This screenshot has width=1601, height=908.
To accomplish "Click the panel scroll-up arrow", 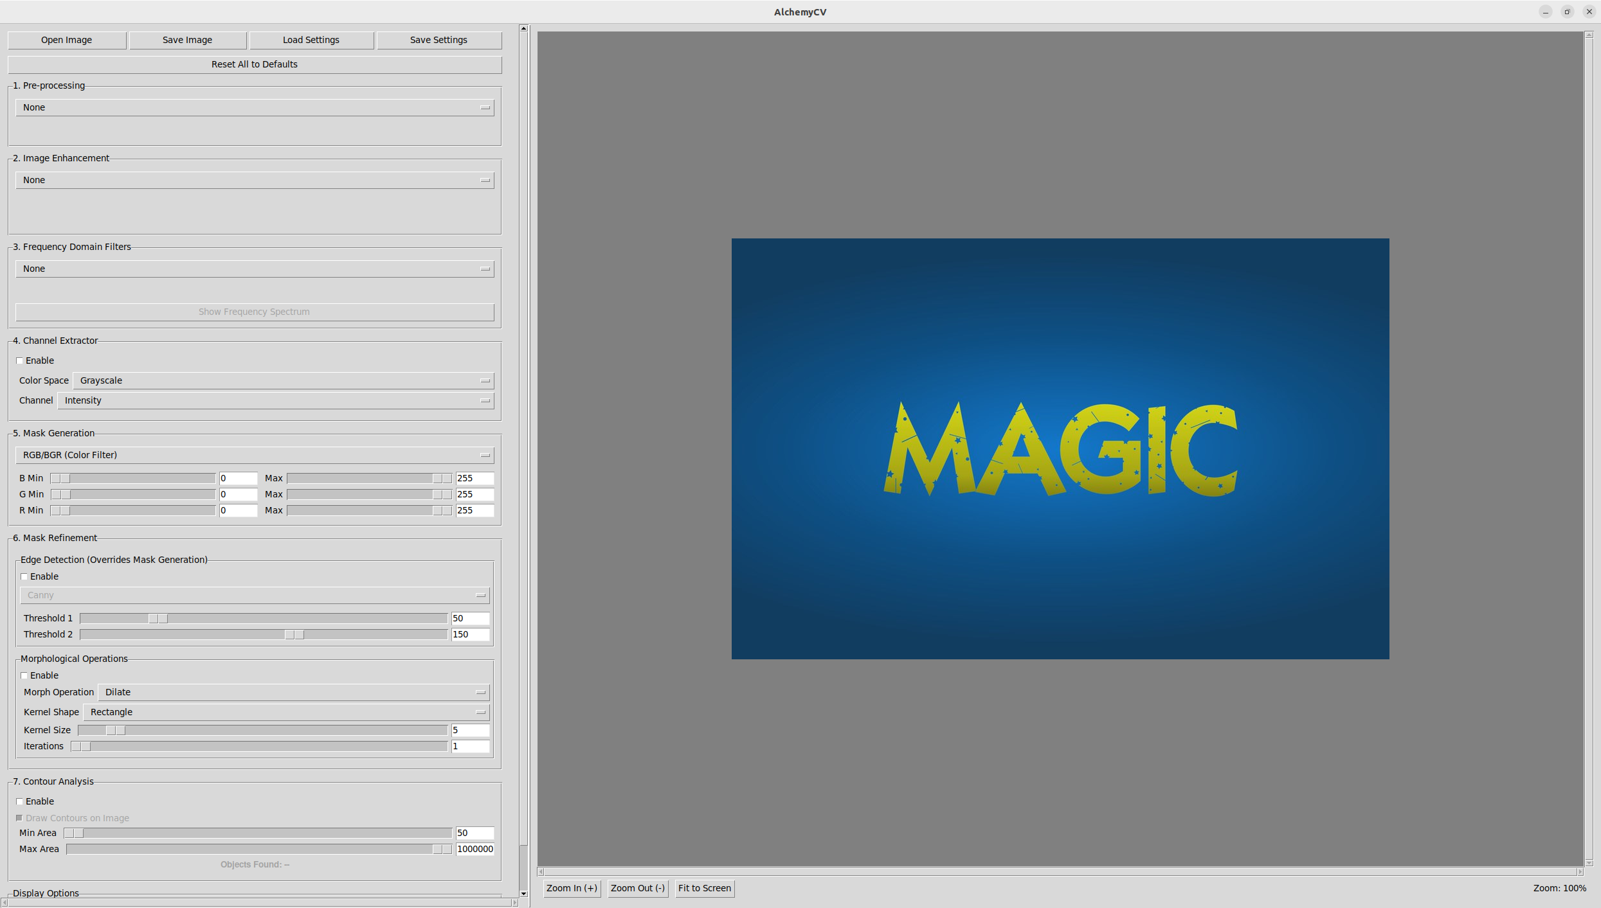I will 523,28.
